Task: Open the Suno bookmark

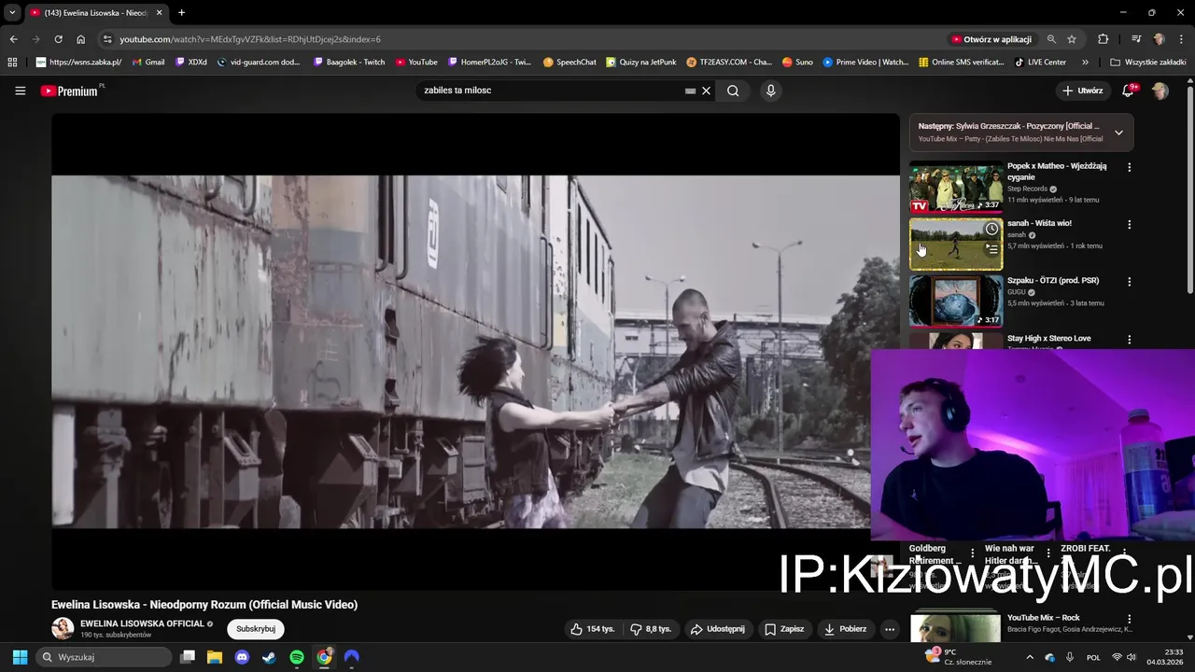Action: click(797, 63)
